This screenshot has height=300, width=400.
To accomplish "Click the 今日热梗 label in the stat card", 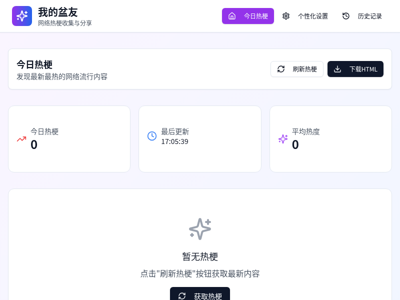I will tap(44, 131).
